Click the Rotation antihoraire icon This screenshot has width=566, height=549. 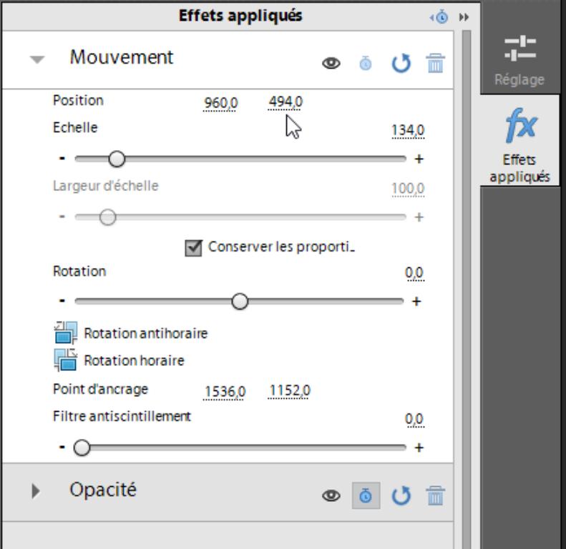tap(65, 332)
